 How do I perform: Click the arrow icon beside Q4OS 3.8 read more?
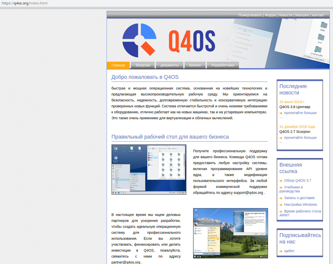[x=281, y=113]
